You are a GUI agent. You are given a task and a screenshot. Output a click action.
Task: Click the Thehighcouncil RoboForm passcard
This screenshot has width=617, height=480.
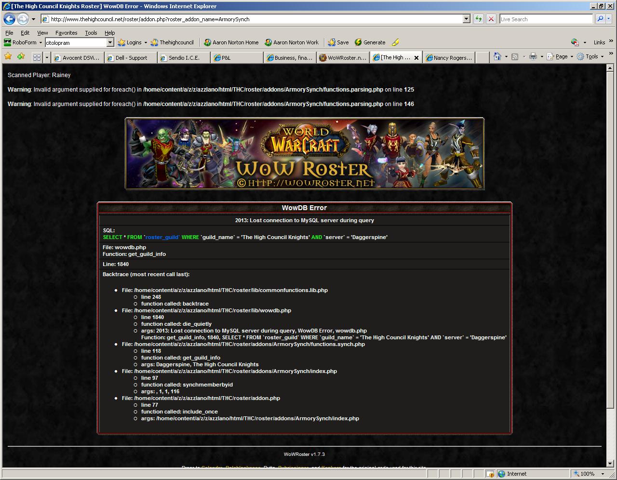point(172,42)
